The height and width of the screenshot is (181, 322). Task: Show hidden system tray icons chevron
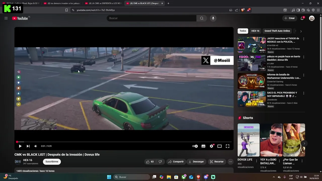point(274,177)
